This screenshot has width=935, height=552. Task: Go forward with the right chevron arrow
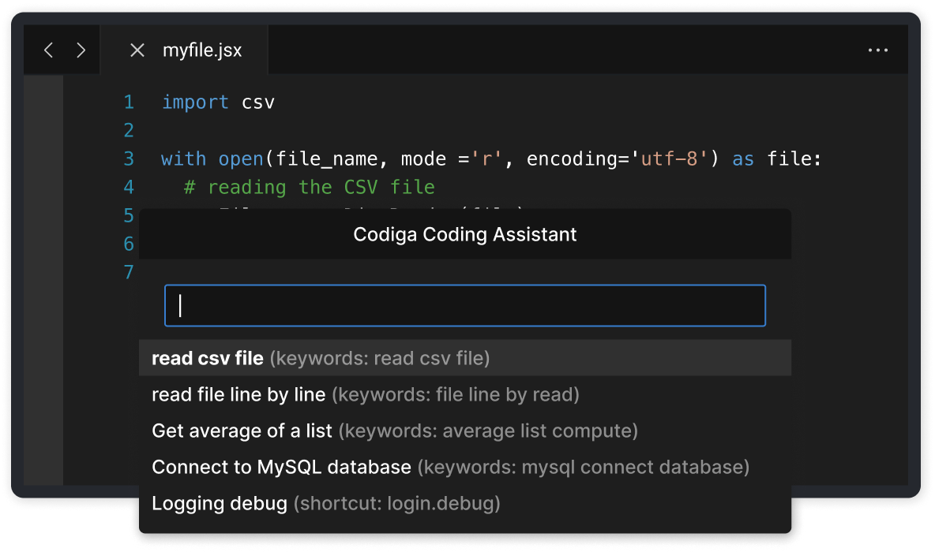click(x=81, y=50)
